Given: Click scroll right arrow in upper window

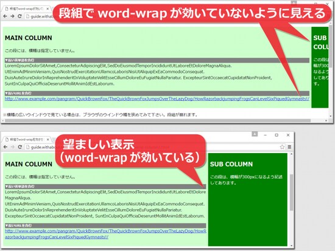Looking at the screenshot, I should tap(326, 121).
